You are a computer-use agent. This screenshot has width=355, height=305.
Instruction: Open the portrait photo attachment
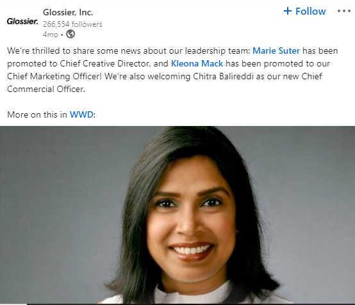[177, 215]
